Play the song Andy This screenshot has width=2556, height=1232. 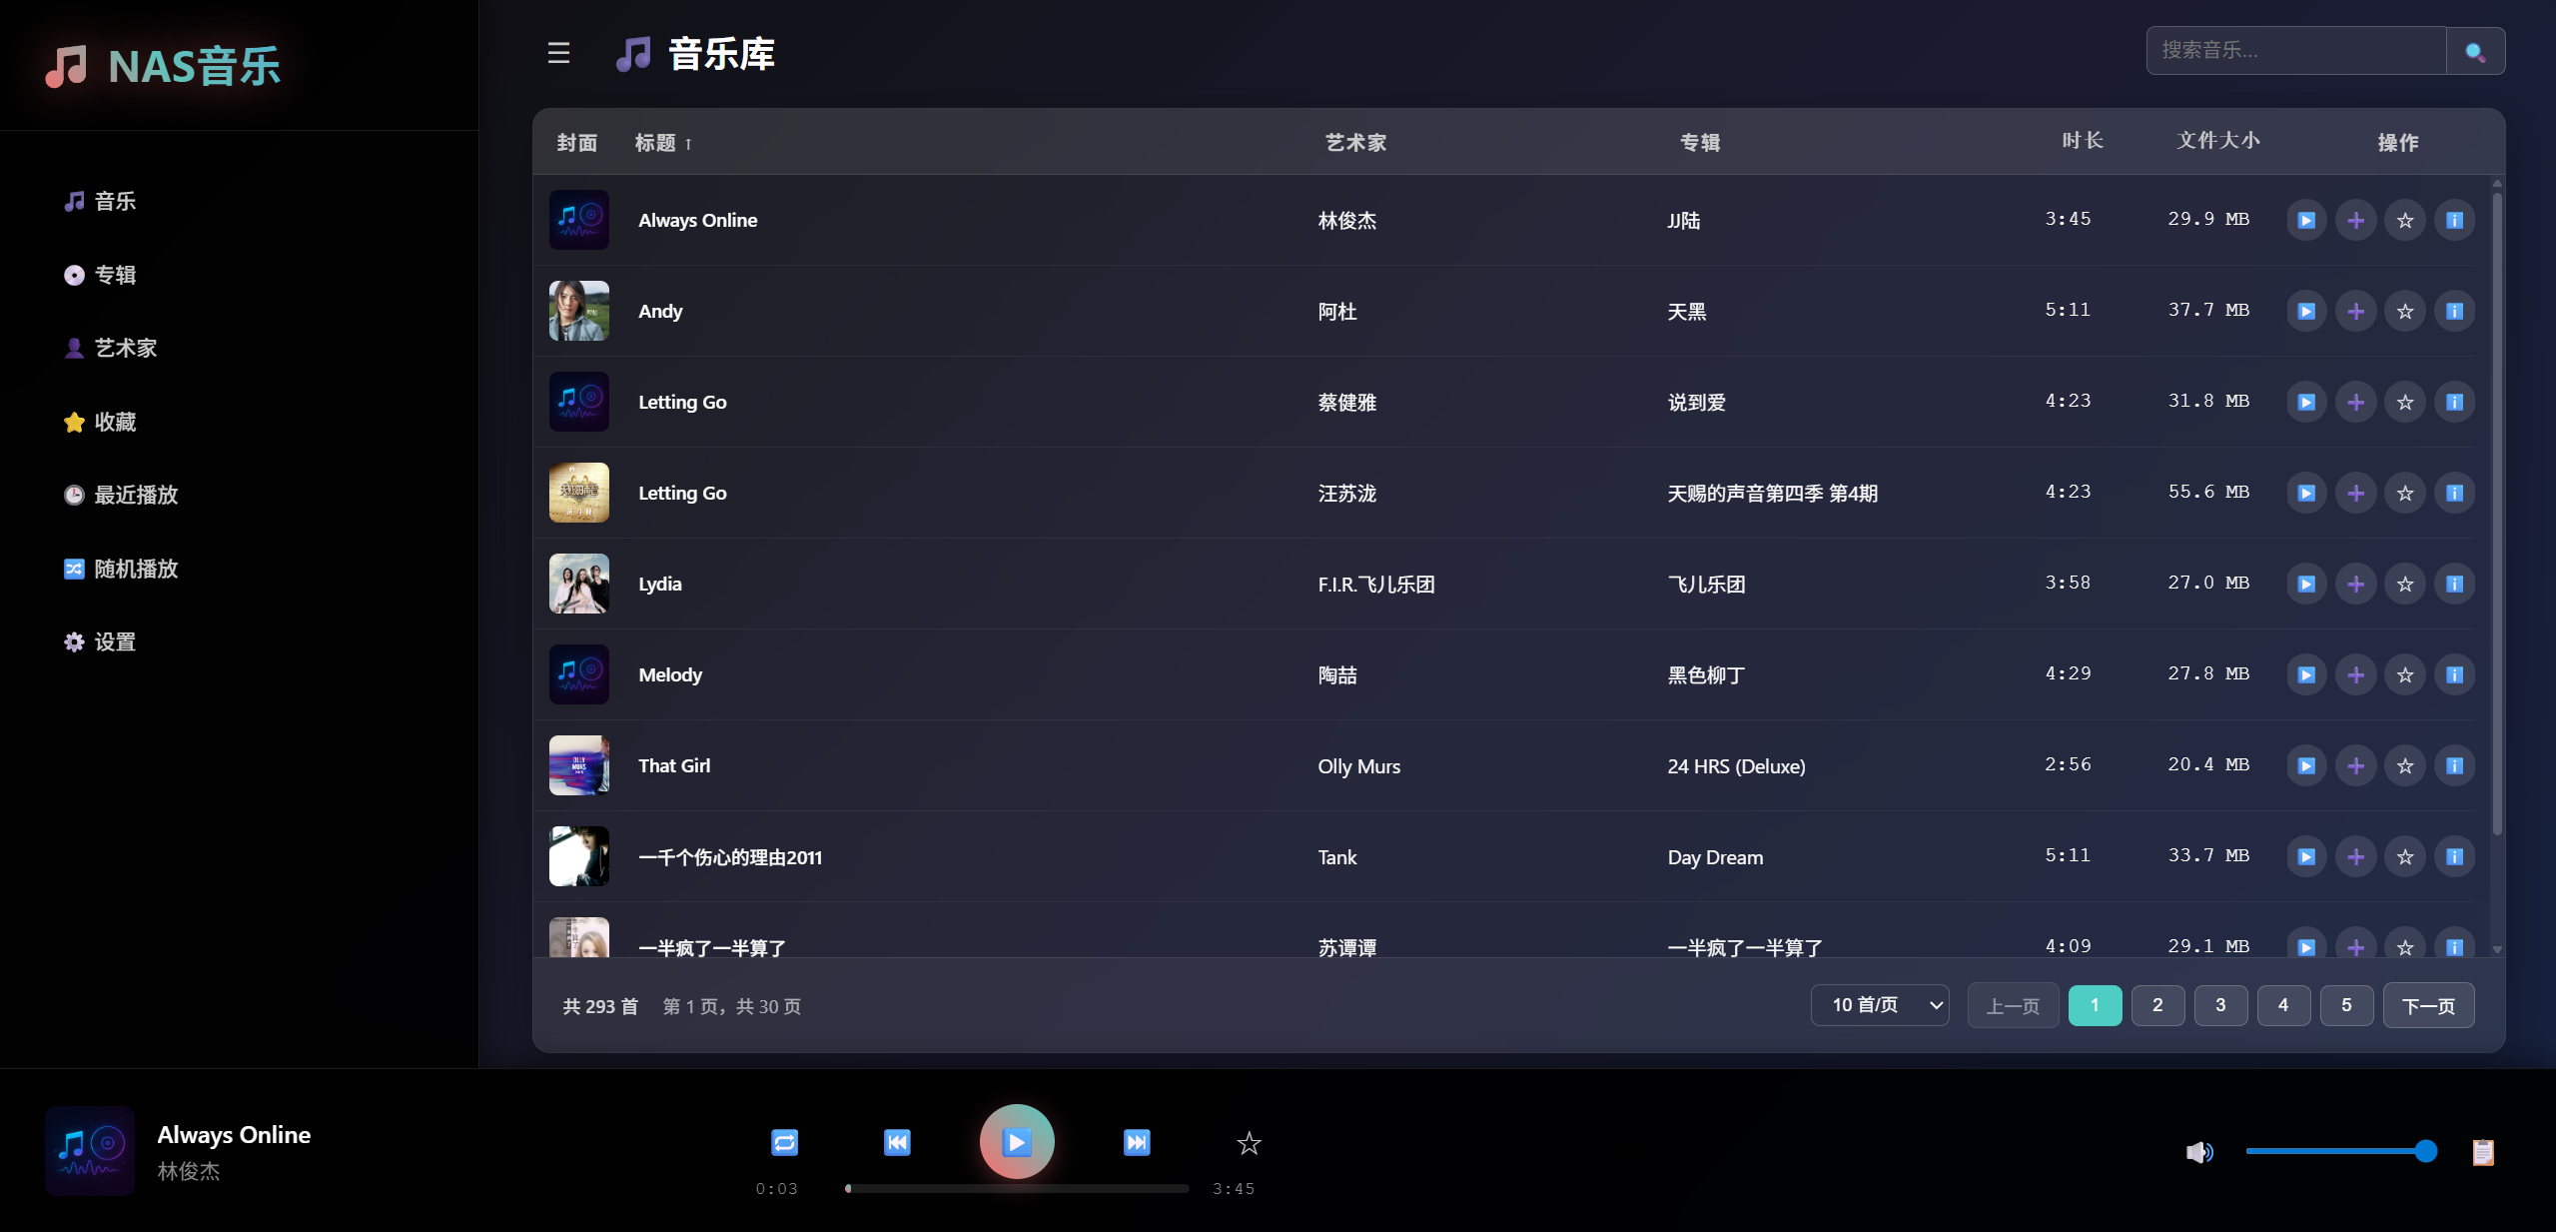pos(2305,312)
